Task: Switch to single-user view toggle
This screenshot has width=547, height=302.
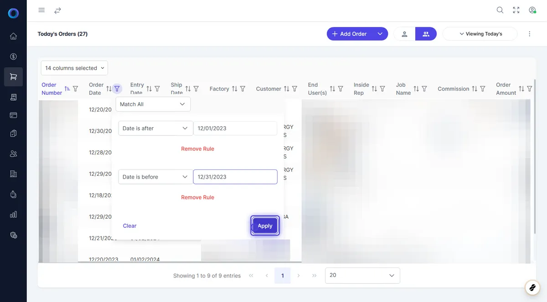Action: pyautogui.click(x=404, y=34)
